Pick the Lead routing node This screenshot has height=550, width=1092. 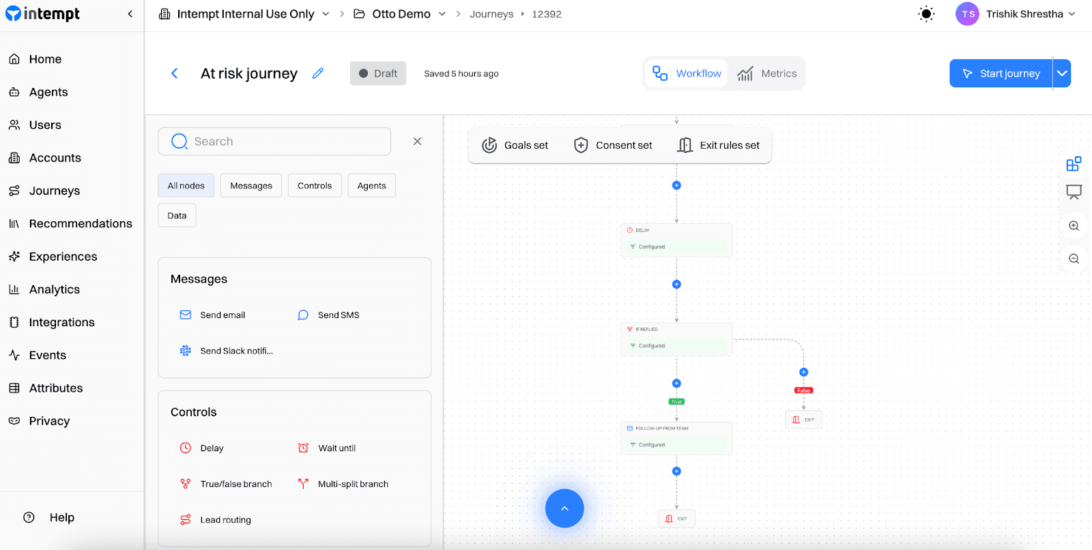click(216, 520)
